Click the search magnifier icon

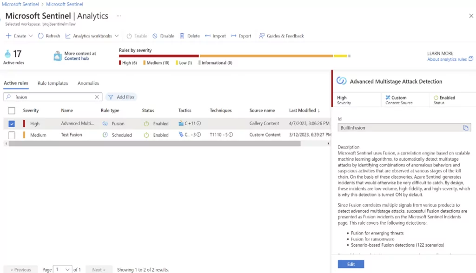tap(8, 97)
